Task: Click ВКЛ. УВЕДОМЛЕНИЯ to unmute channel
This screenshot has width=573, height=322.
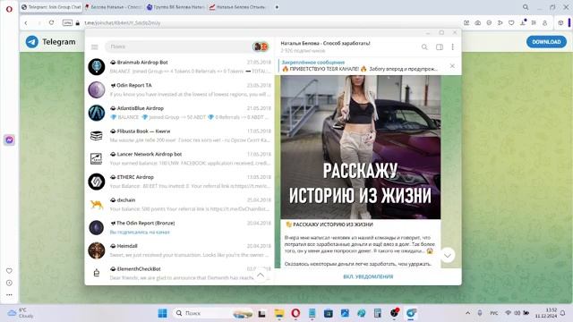Action: pyautogui.click(x=368, y=276)
